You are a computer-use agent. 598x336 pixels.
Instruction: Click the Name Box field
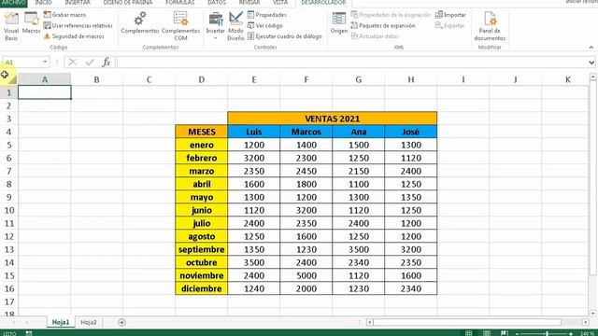pos(22,63)
